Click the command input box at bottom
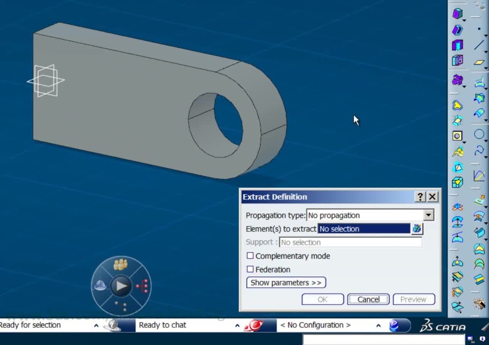 [x=384, y=340]
